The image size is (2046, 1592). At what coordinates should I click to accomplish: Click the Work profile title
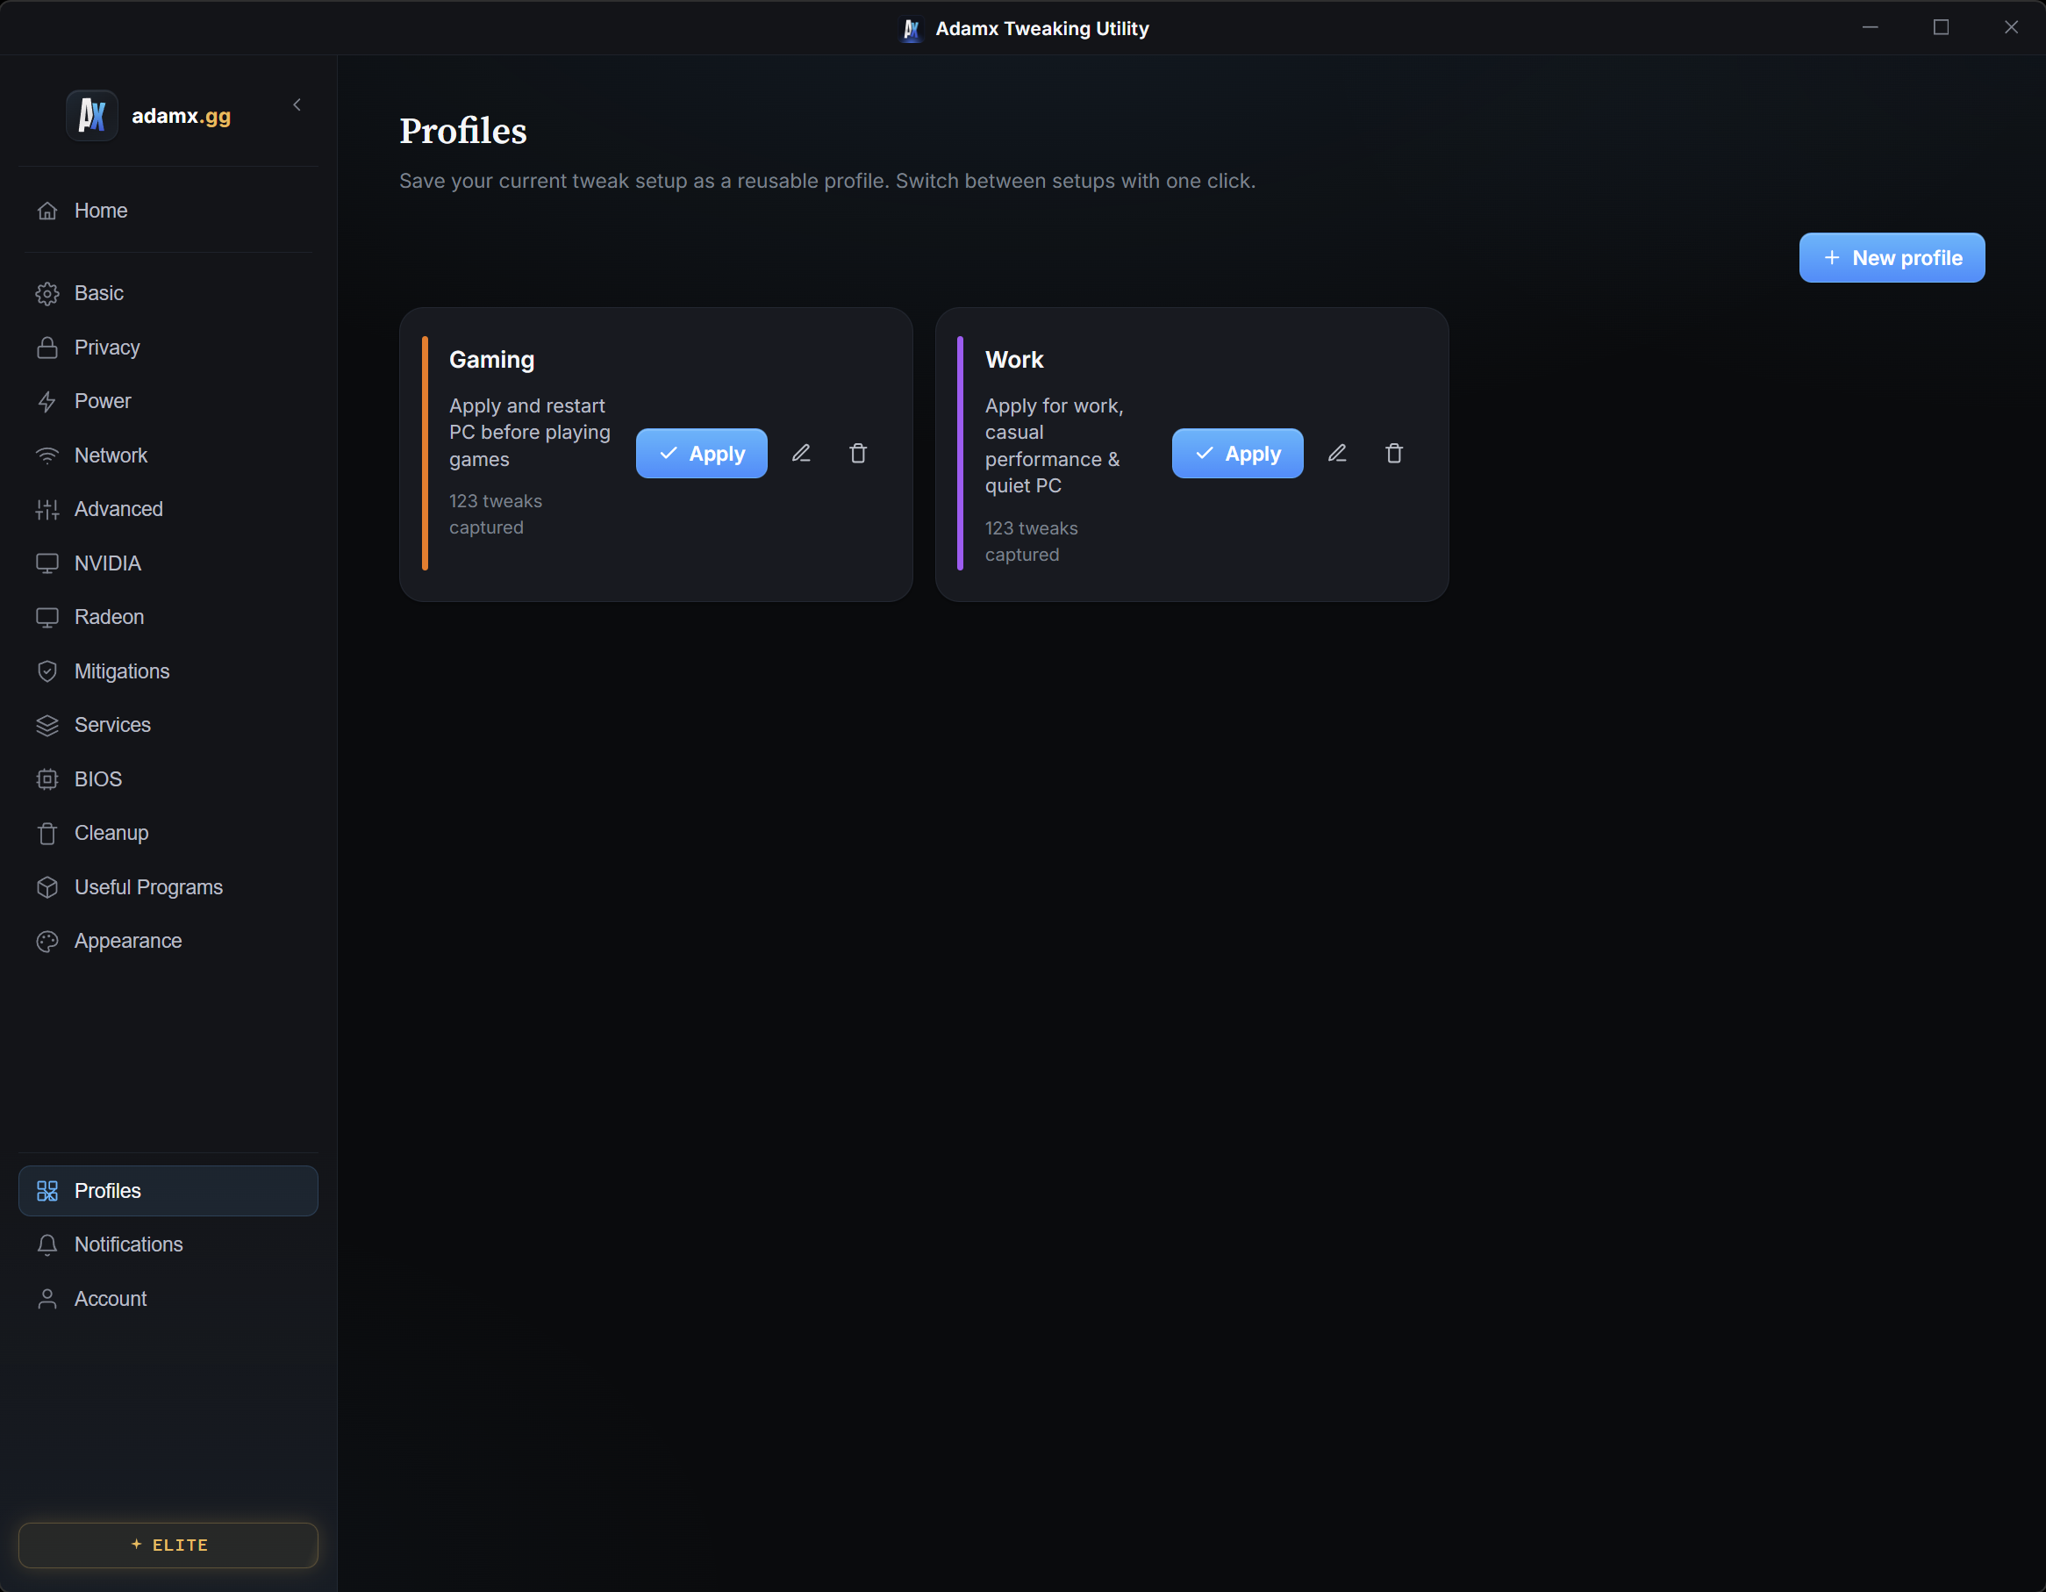point(1014,360)
